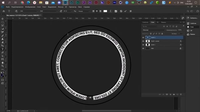Open the Каналы panel from side dock
The image size is (200, 112).
click(191, 34)
